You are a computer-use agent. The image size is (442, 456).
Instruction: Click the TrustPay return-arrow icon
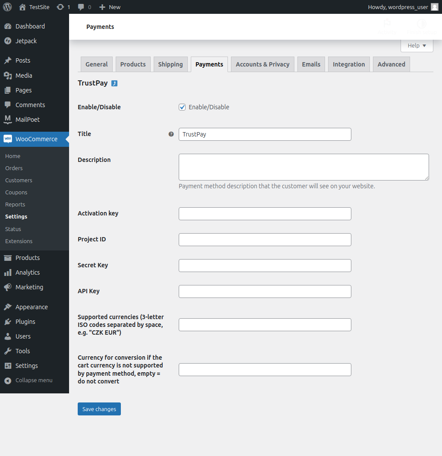(x=114, y=83)
